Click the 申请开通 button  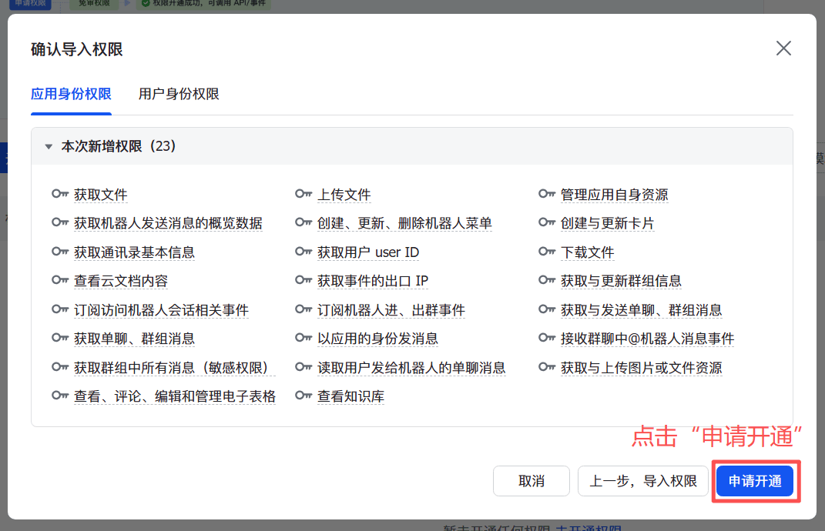pos(755,480)
